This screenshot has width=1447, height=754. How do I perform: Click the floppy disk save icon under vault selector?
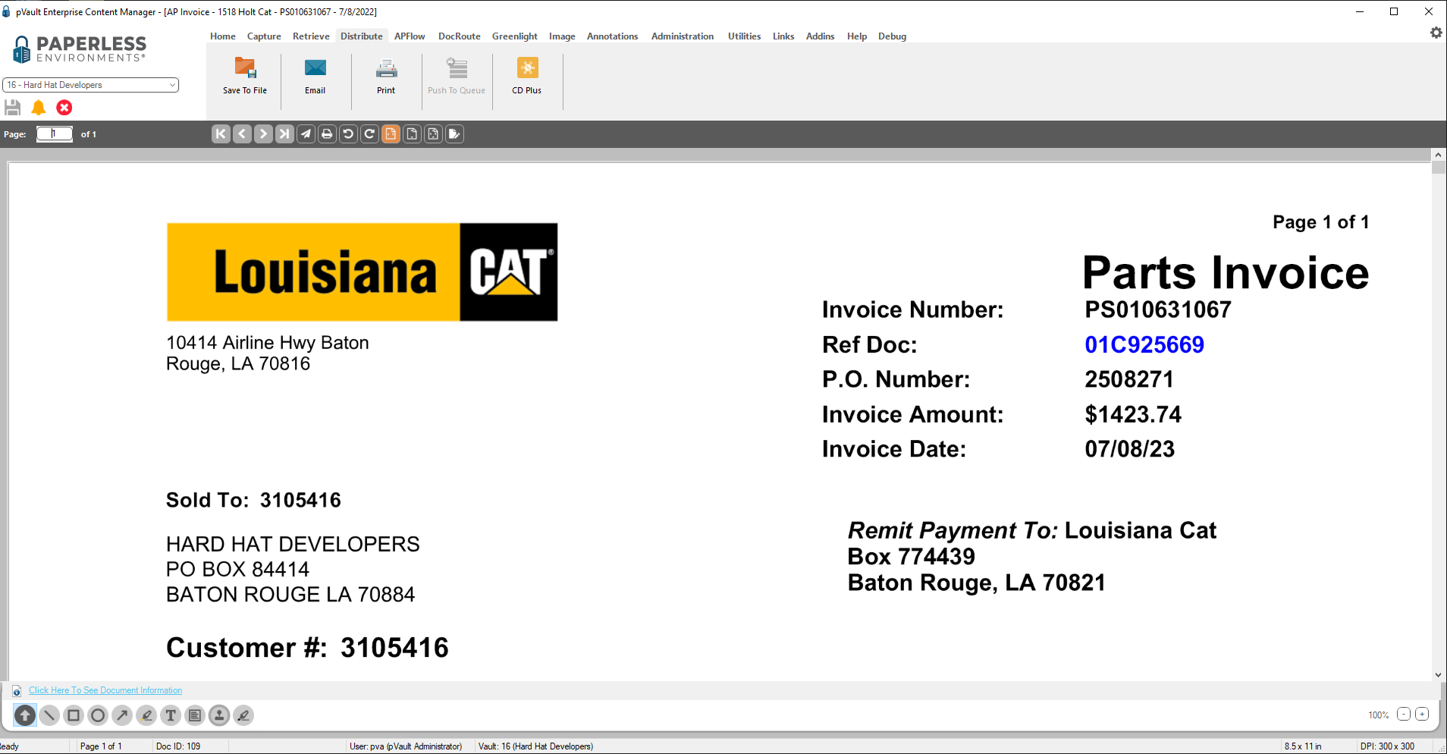pyautogui.click(x=13, y=108)
